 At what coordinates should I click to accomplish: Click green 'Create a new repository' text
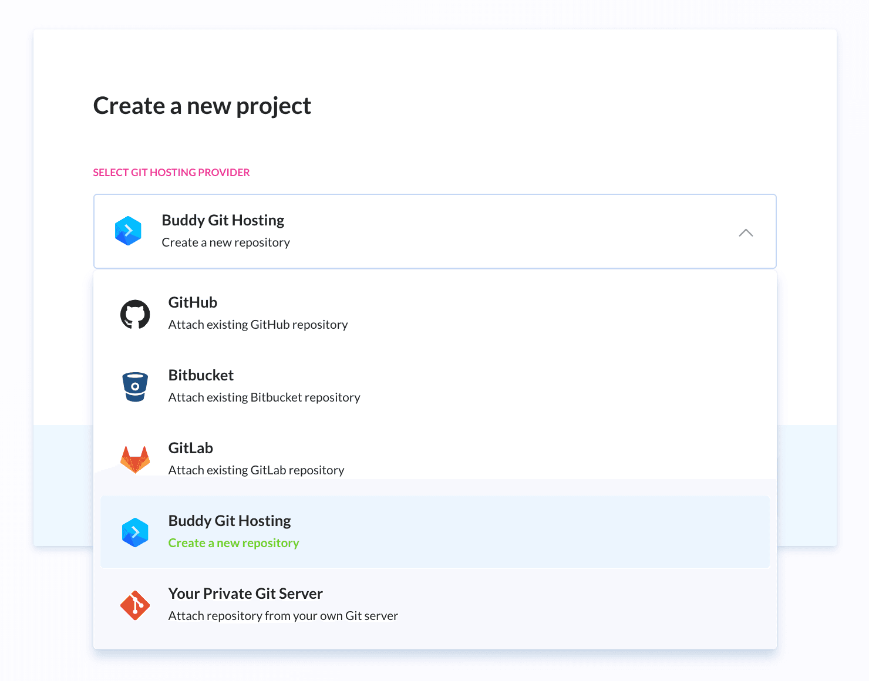point(234,543)
